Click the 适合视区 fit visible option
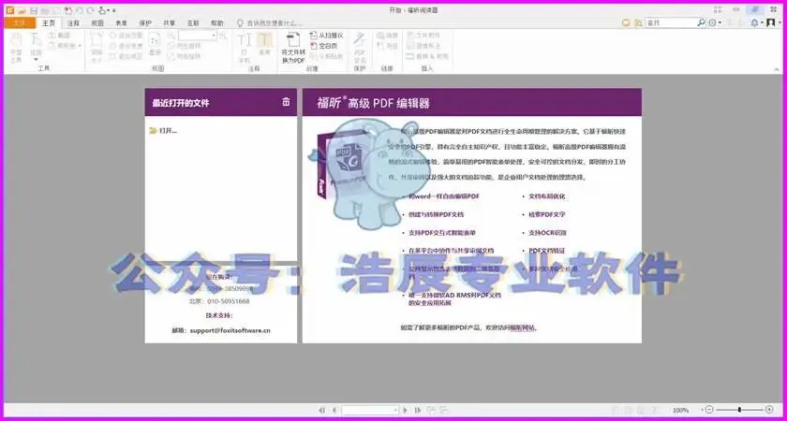 pyautogui.click(x=126, y=56)
